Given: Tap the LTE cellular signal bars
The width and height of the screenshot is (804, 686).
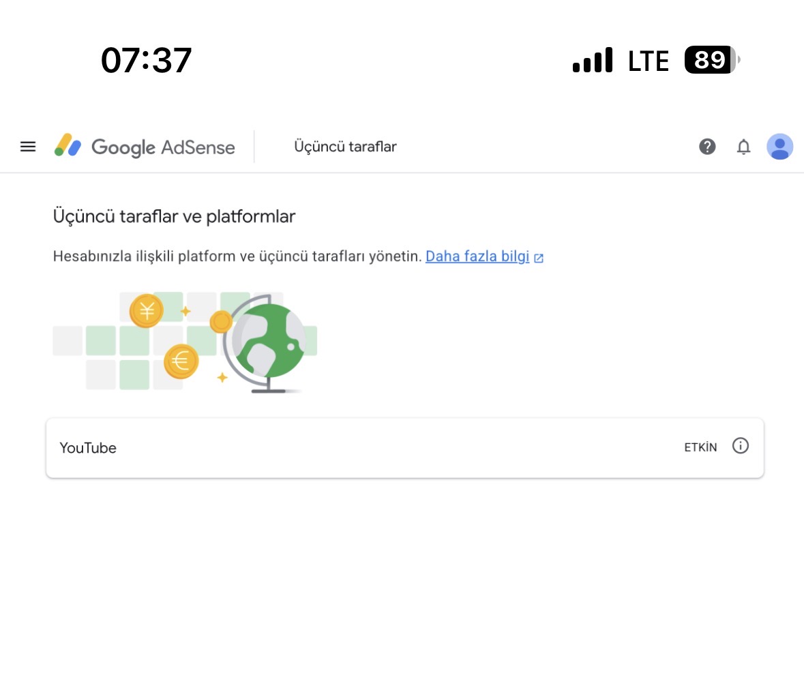Looking at the screenshot, I should click(x=592, y=60).
